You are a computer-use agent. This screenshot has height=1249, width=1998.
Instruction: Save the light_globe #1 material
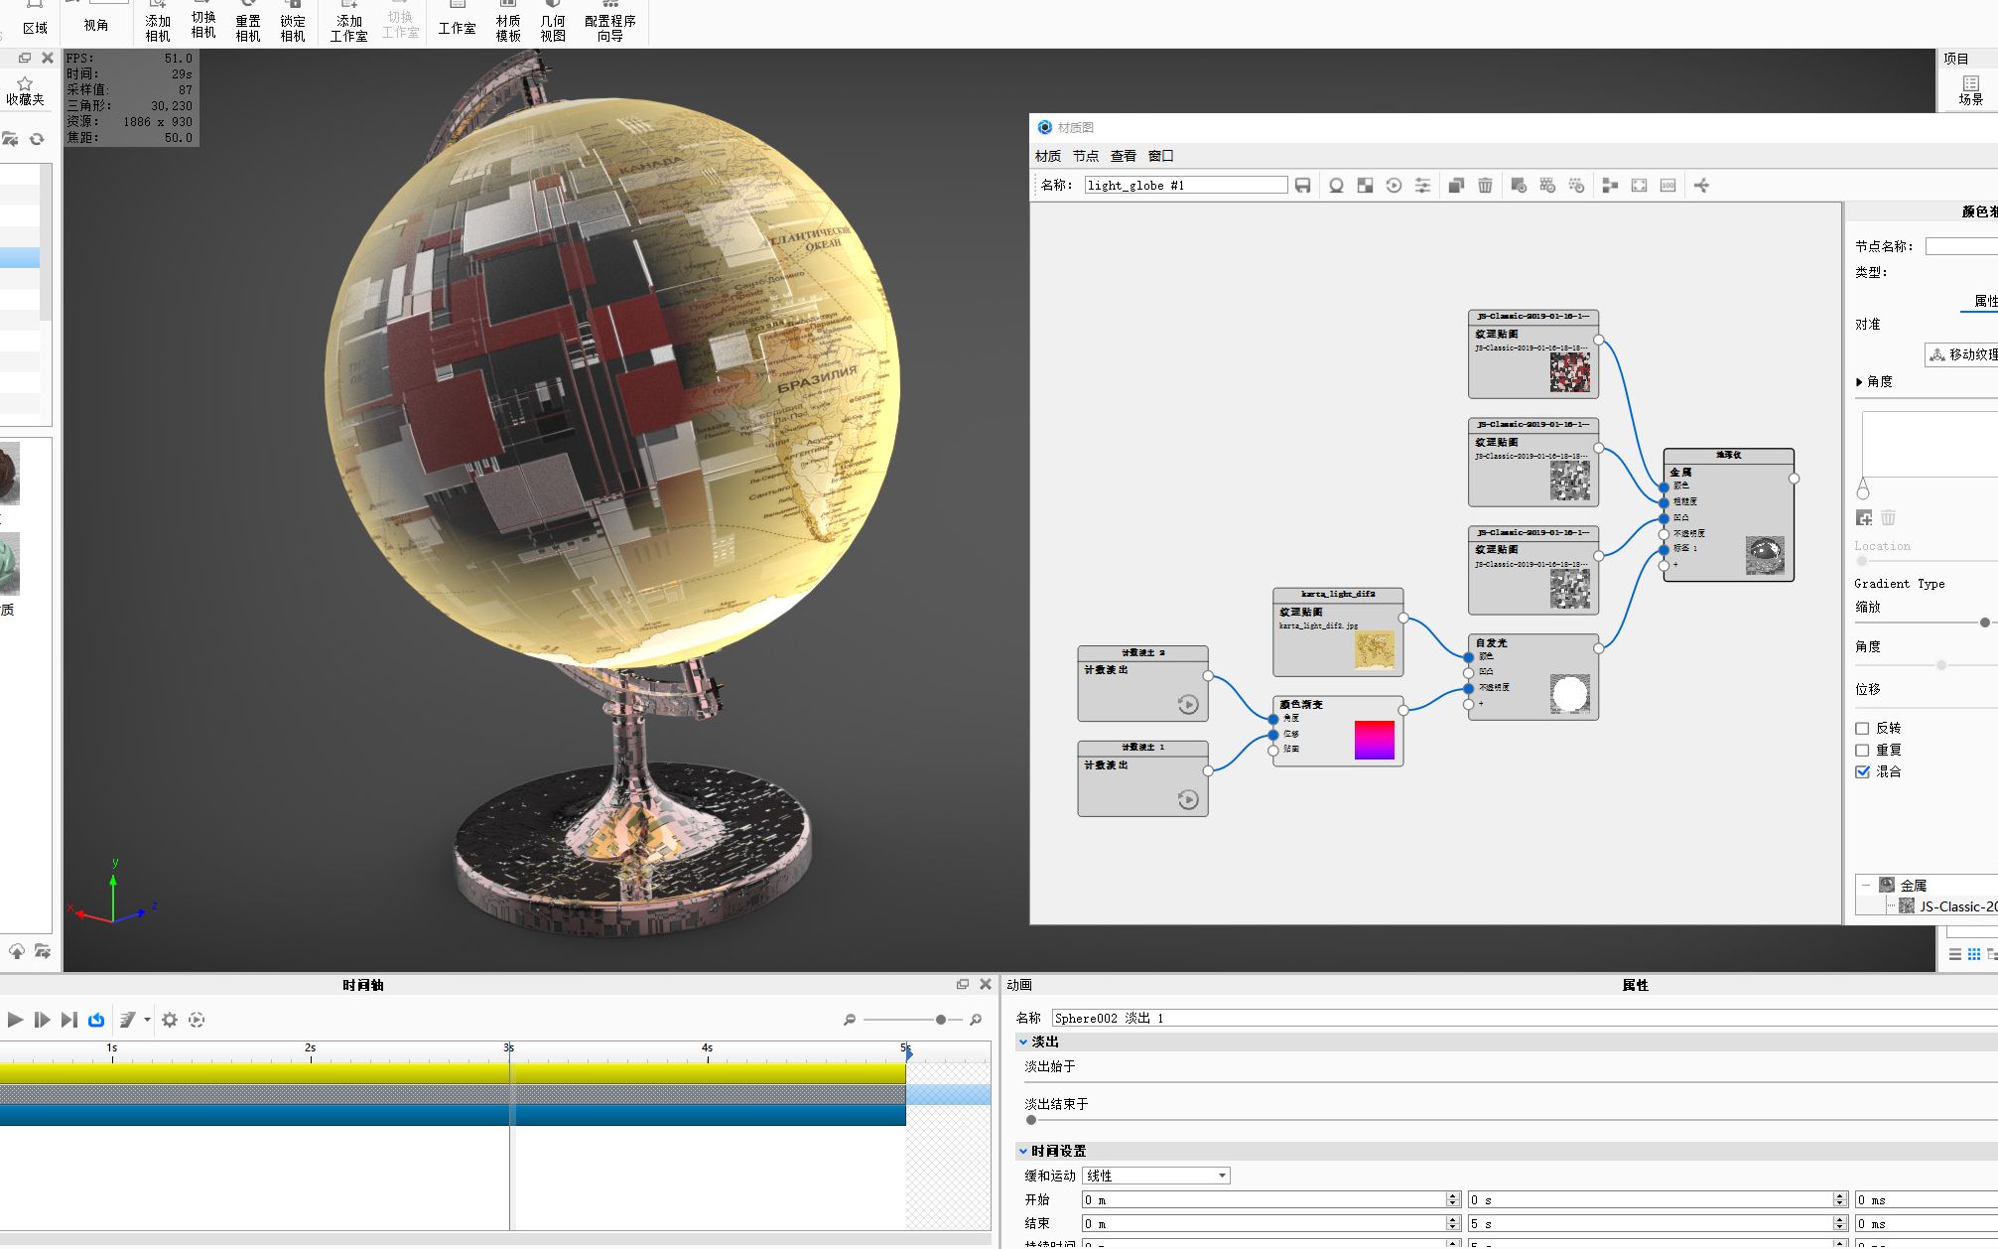(1303, 186)
